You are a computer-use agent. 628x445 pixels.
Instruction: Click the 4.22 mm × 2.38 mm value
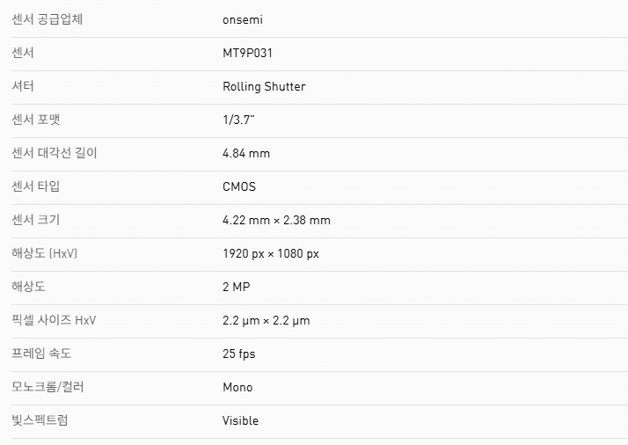276,220
